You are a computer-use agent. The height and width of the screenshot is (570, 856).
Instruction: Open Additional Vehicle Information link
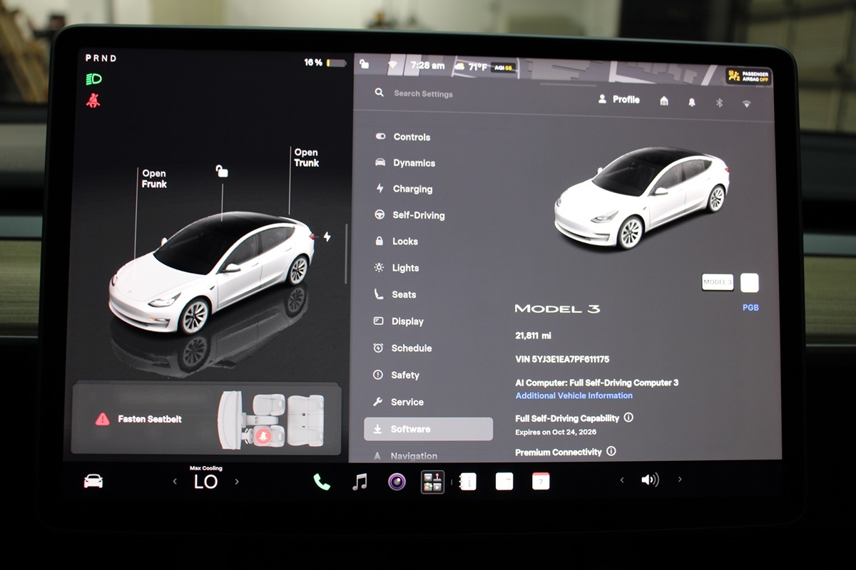click(x=574, y=395)
